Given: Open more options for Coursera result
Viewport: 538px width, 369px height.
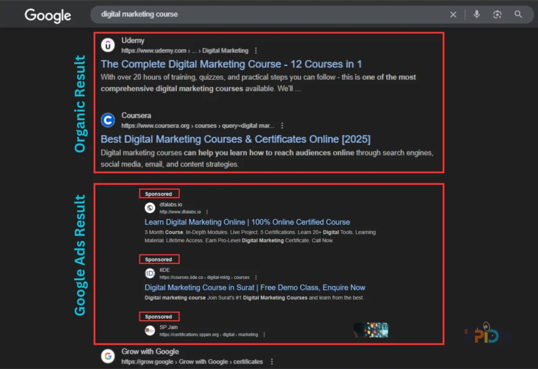Looking at the screenshot, I should pyautogui.click(x=282, y=126).
